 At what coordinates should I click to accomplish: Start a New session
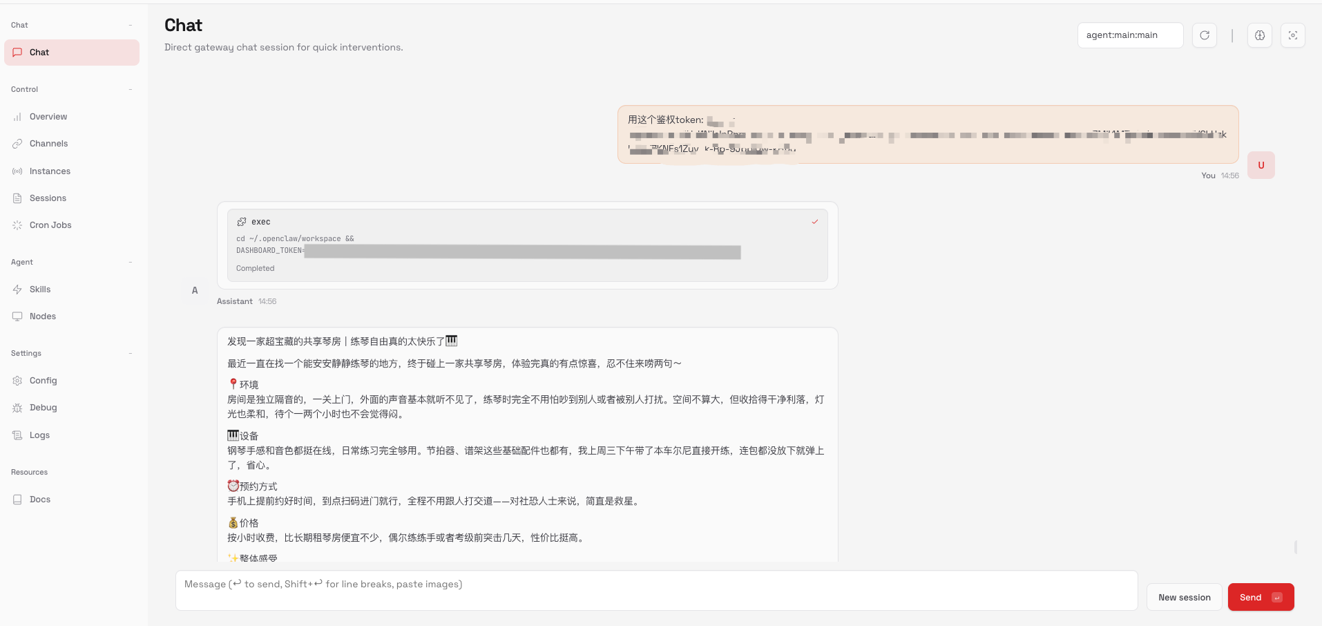(x=1185, y=598)
